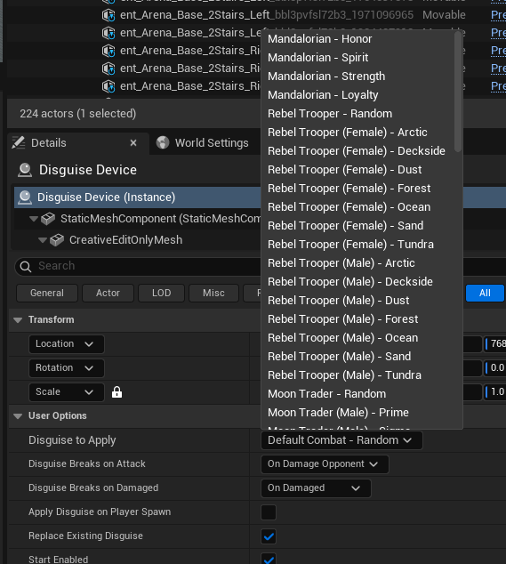Image resolution: width=506 pixels, height=564 pixels.
Task: Pick Rebel Trooper (Female) - Sand
Action: click(345, 226)
